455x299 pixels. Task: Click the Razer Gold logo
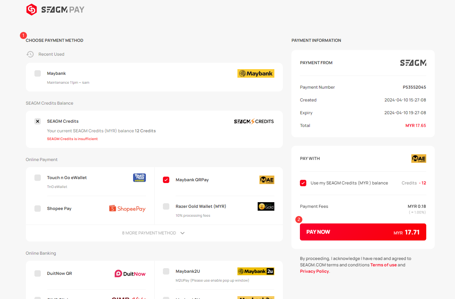[x=266, y=206]
